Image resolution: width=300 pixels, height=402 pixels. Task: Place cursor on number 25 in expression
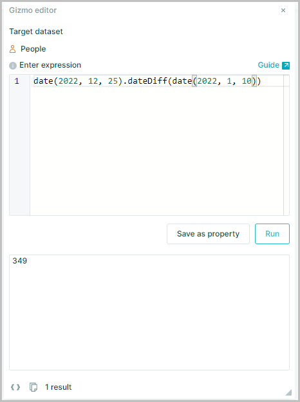113,81
